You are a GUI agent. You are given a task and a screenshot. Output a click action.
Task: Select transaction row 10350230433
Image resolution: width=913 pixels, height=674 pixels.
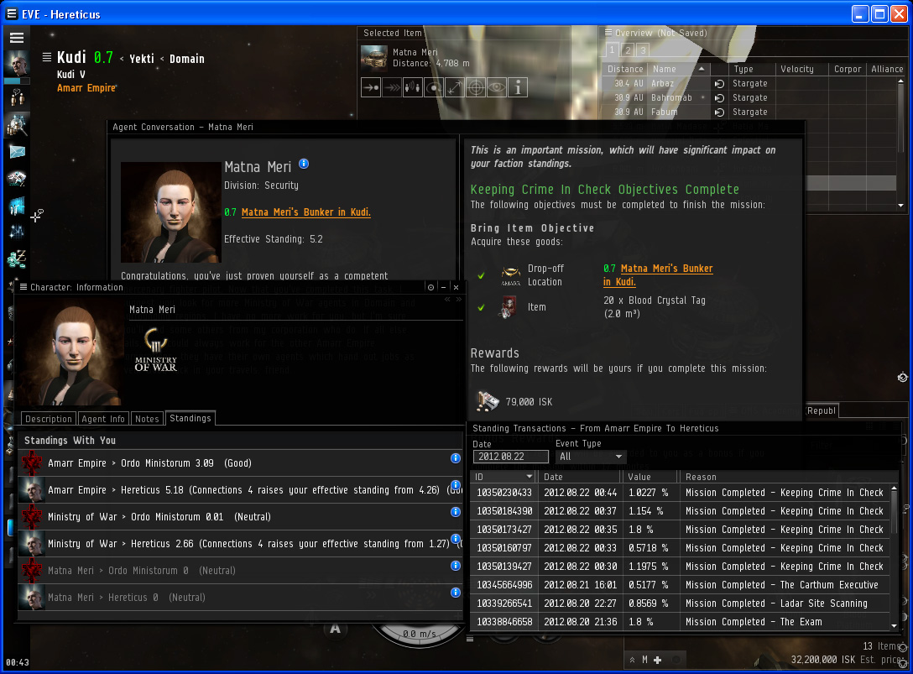tap(680, 492)
